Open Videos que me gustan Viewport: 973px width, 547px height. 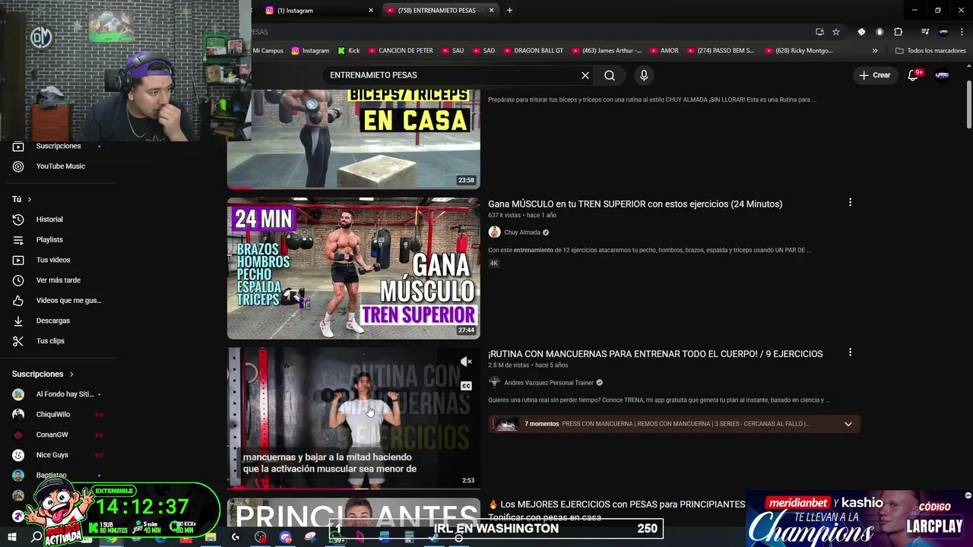click(x=68, y=300)
